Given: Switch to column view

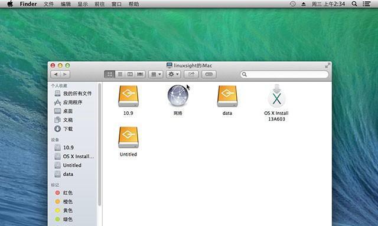Looking at the screenshot, I should coord(130,74).
